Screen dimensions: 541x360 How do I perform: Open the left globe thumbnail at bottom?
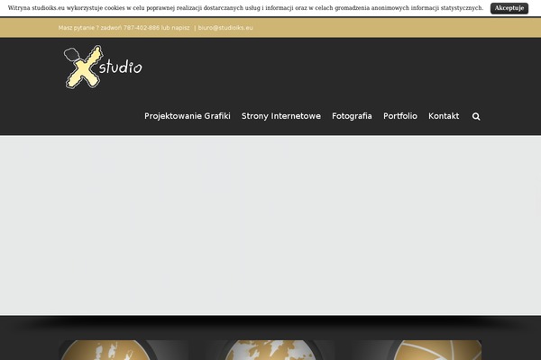click(124, 350)
